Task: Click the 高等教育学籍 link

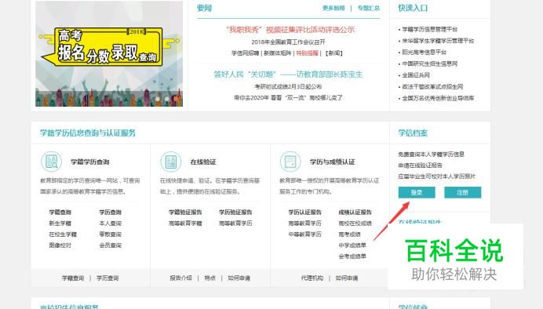Action: (185, 224)
